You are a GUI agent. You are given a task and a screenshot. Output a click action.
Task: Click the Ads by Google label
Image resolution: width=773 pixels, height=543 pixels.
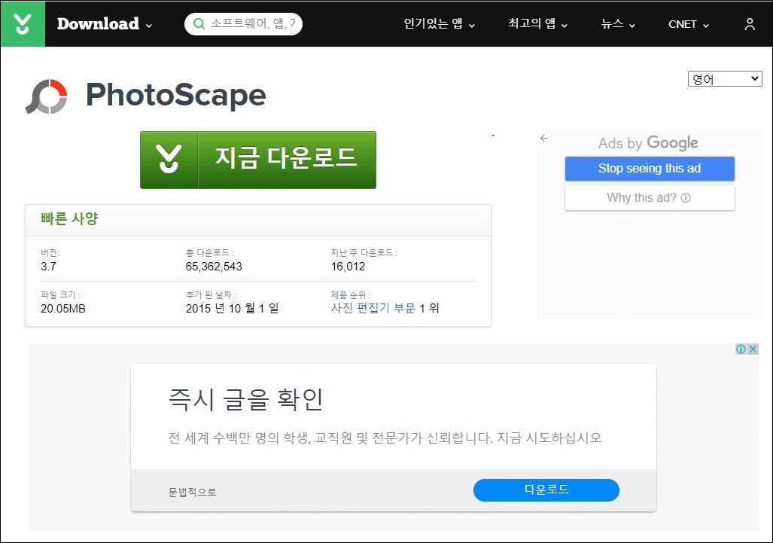click(648, 143)
